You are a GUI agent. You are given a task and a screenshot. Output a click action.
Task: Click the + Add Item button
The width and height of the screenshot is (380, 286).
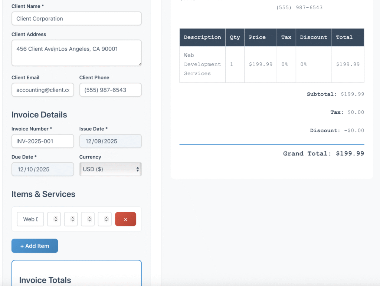35,246
